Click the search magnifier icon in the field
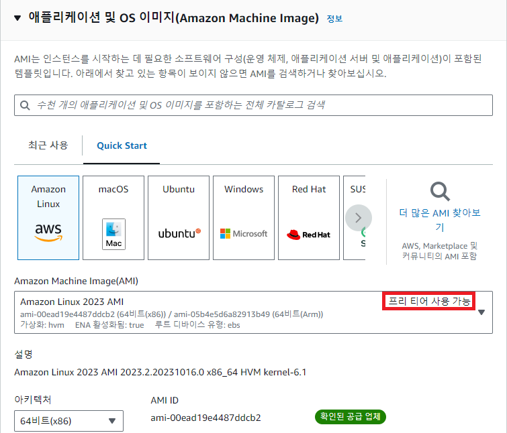The height and width of the screenshot is (433, 507). [x=25, y=105]
